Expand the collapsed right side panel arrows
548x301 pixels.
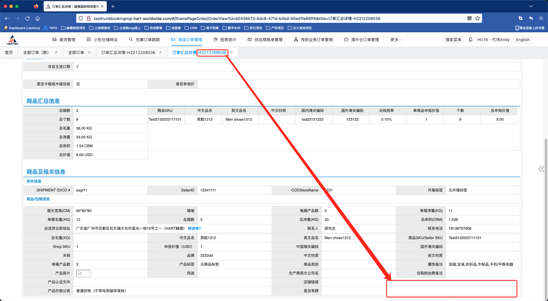(541, 169)
